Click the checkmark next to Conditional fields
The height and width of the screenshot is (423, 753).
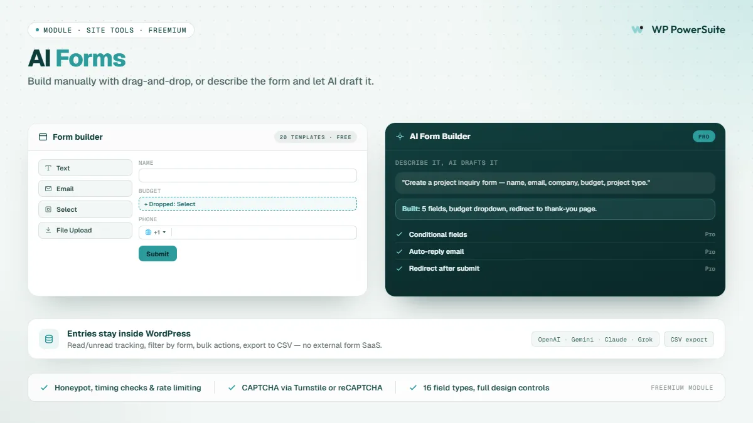(399, 234)
